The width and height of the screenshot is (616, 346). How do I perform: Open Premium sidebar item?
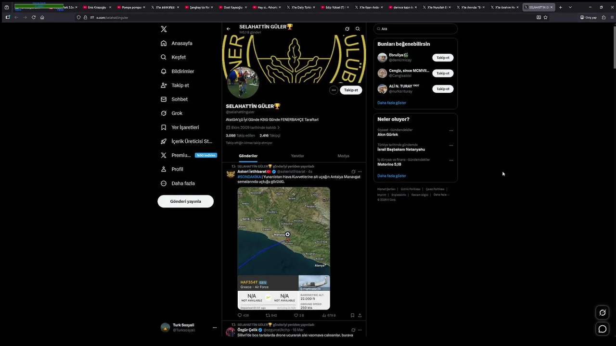pos(189,155)
